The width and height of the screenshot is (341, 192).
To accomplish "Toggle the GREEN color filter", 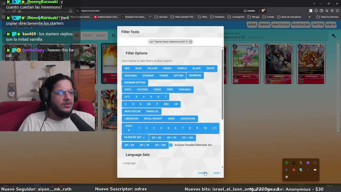I will point(167,68).
